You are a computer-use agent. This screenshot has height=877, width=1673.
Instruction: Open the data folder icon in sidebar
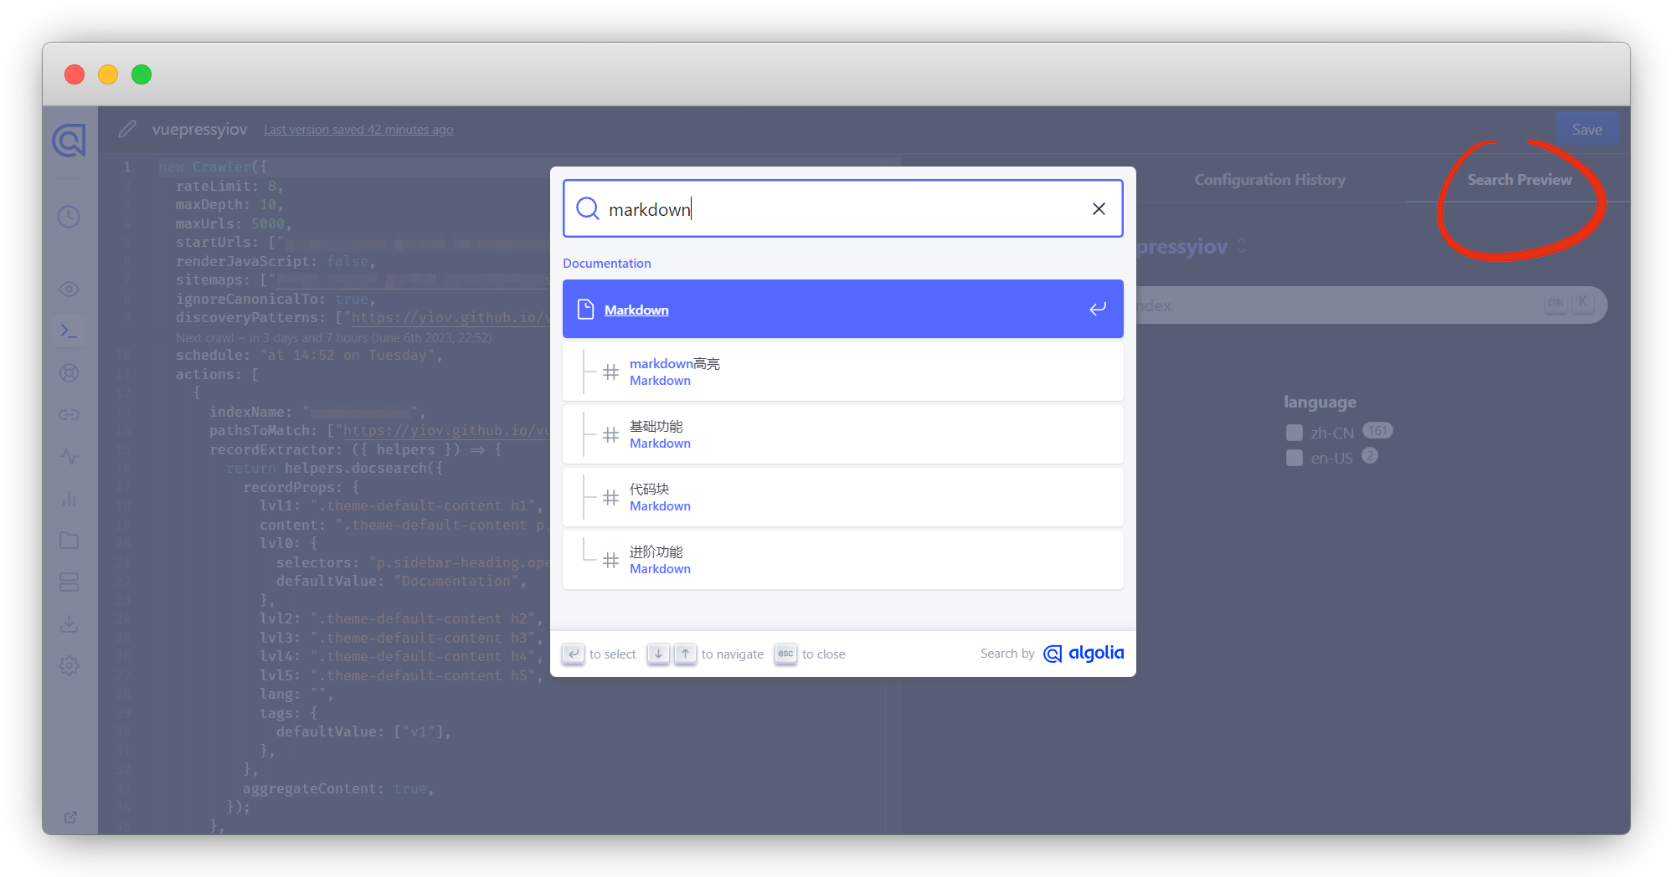point(69,540)
